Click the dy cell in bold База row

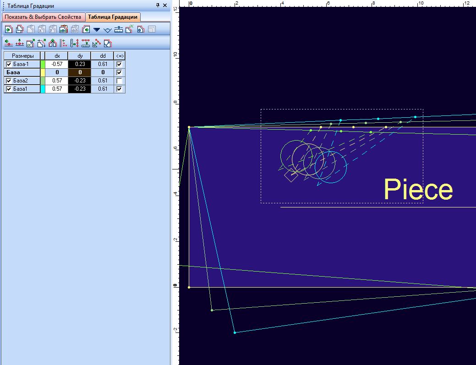pyautogui.click(x=80, y=72)
